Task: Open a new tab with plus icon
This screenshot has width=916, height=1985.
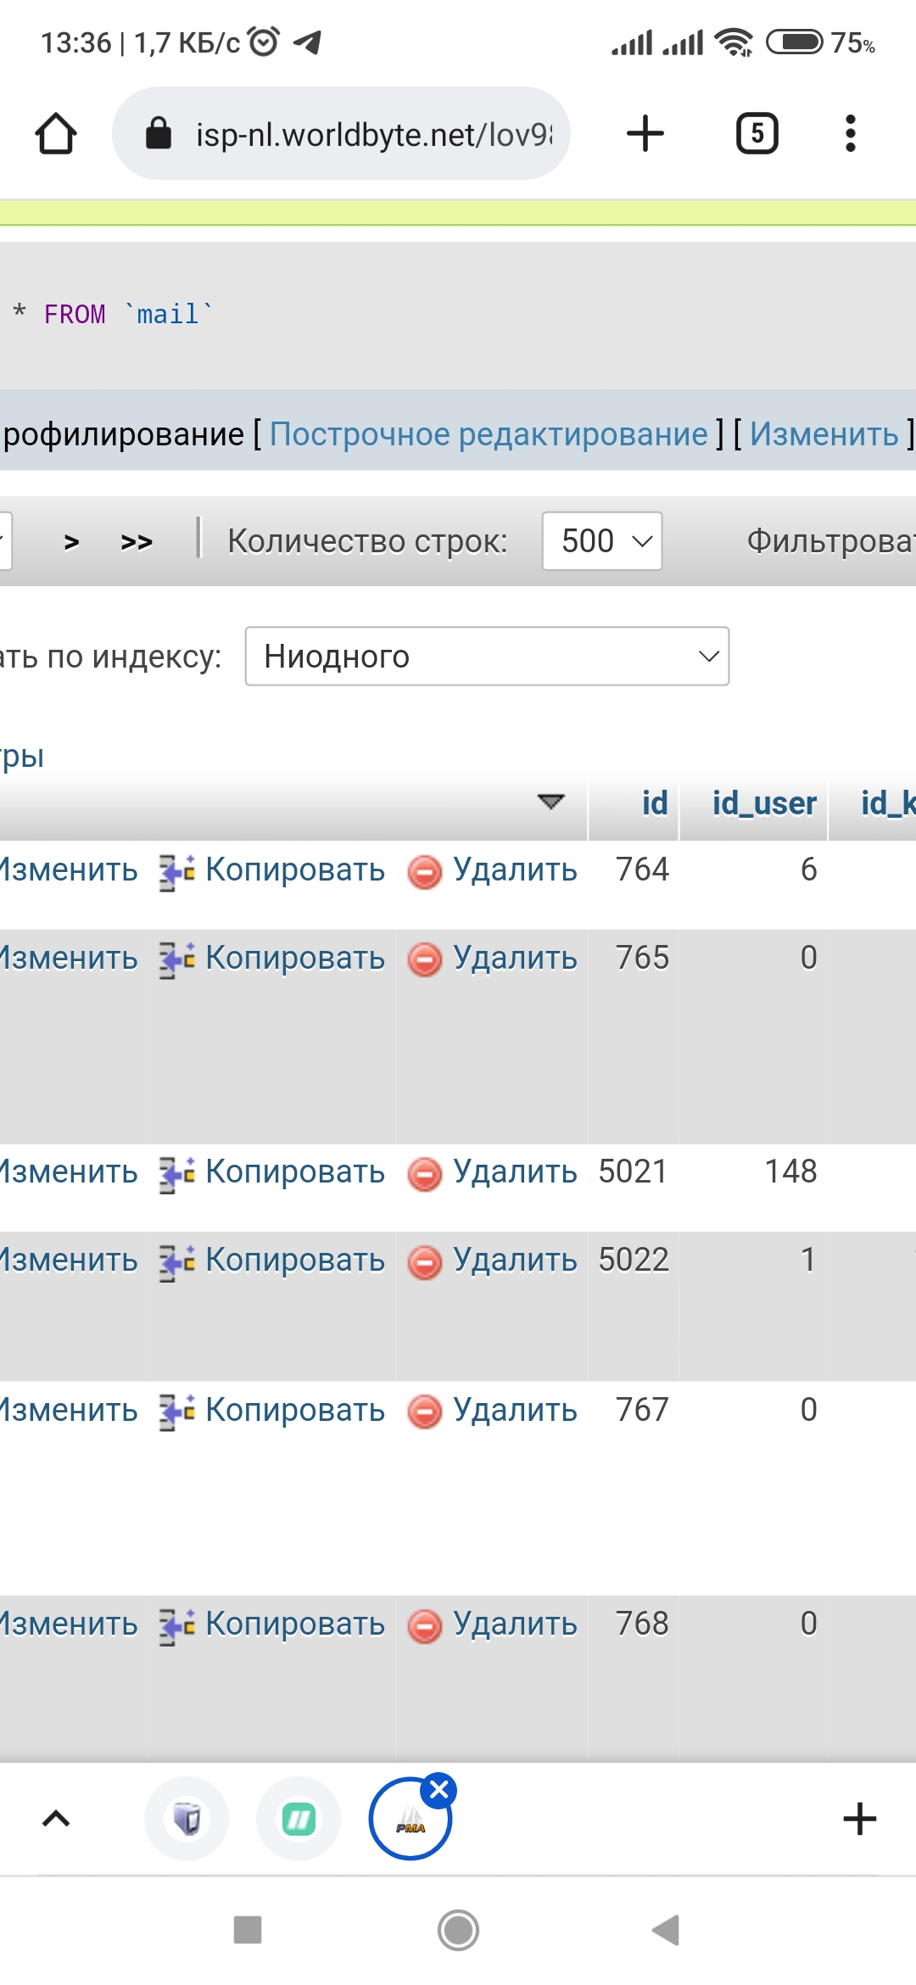Action: [645, 134]
